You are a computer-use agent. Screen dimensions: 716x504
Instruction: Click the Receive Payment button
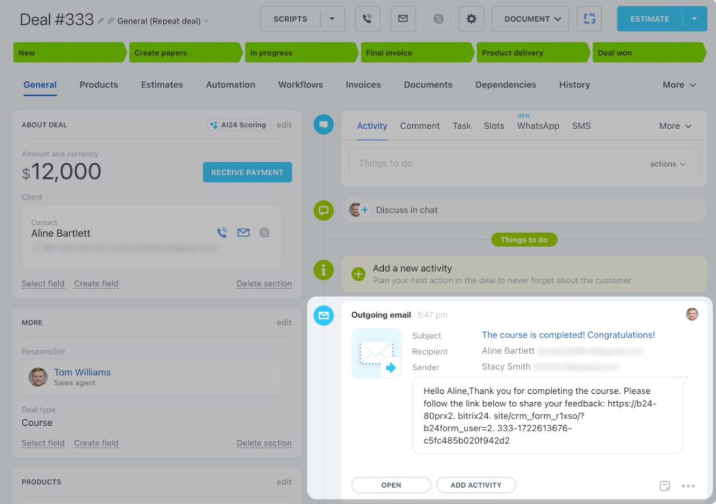pyautogui.click(x=247, y=172)
